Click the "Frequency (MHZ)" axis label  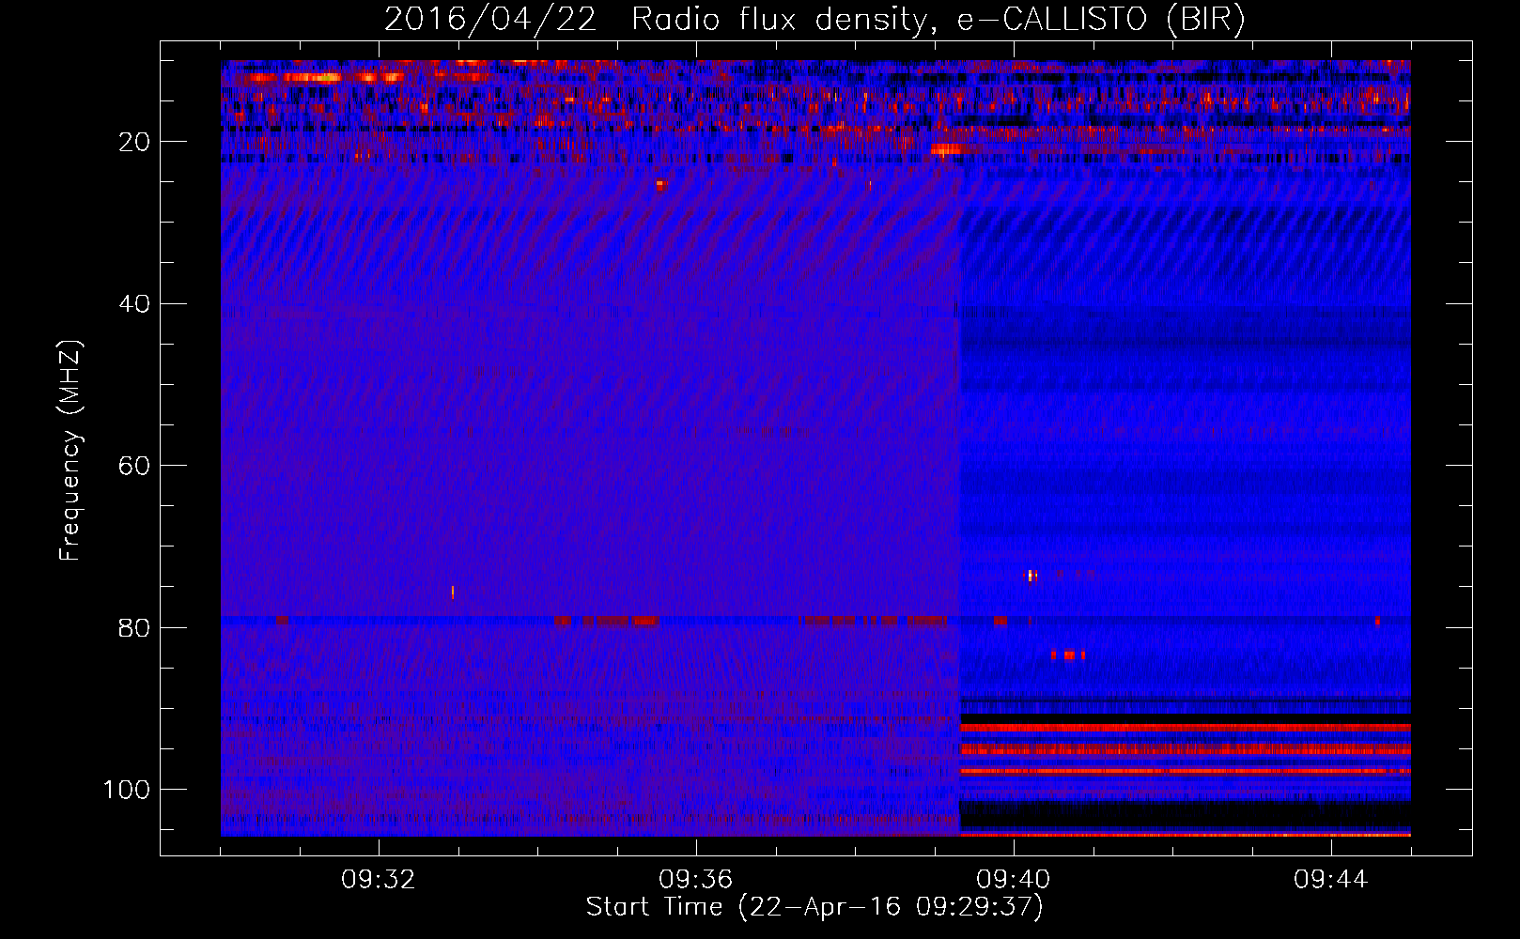tap(70, 451)
